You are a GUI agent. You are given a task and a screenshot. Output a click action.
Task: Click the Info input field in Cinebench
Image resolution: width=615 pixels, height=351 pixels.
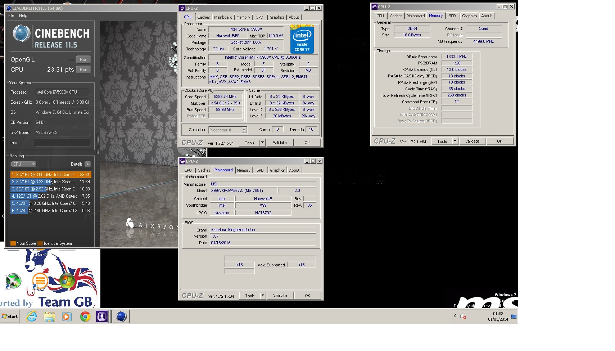pyautogui.click(x=62, y=143)
